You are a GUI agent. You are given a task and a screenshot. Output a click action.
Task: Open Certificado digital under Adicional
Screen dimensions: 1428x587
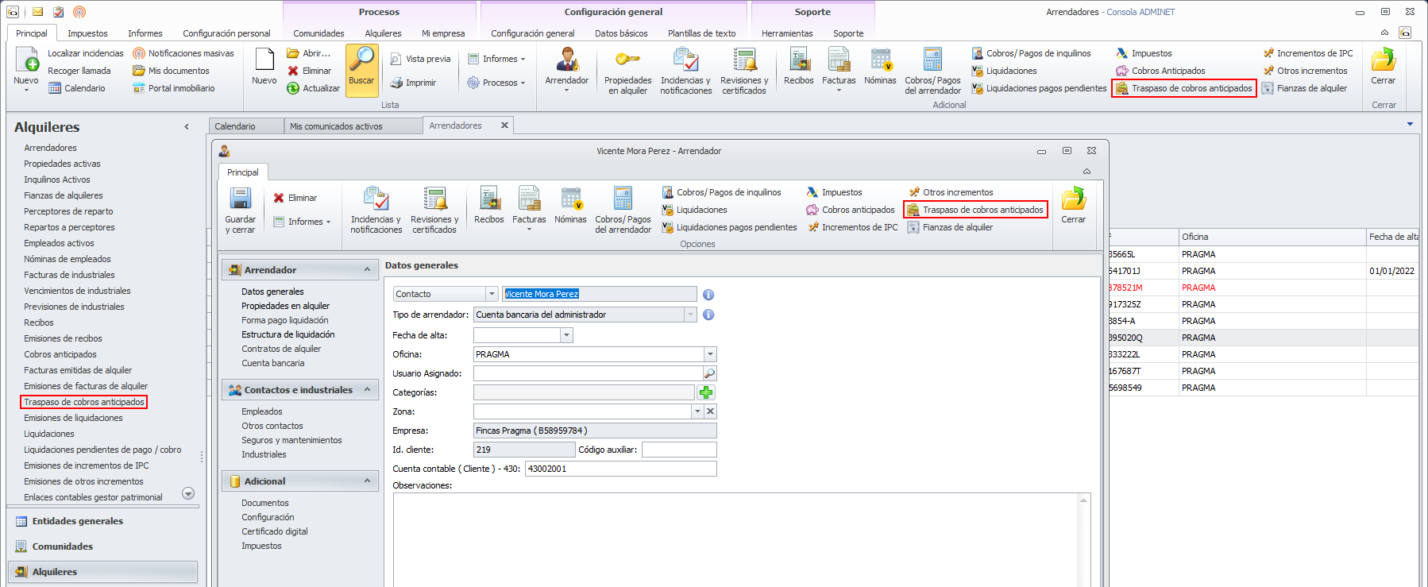[275, 531]
